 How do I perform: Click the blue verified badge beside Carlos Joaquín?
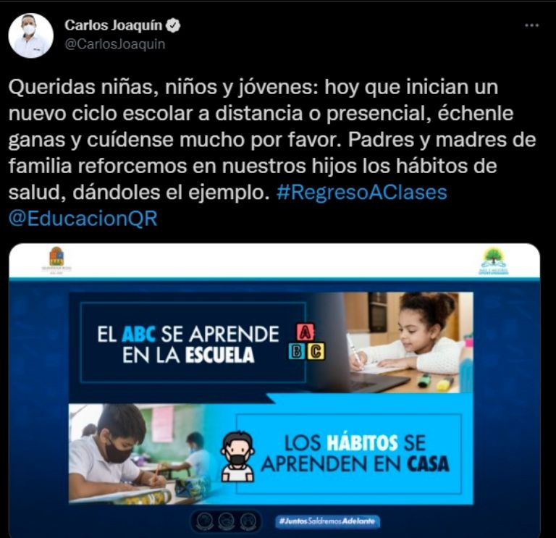click(x=174, y=25)
